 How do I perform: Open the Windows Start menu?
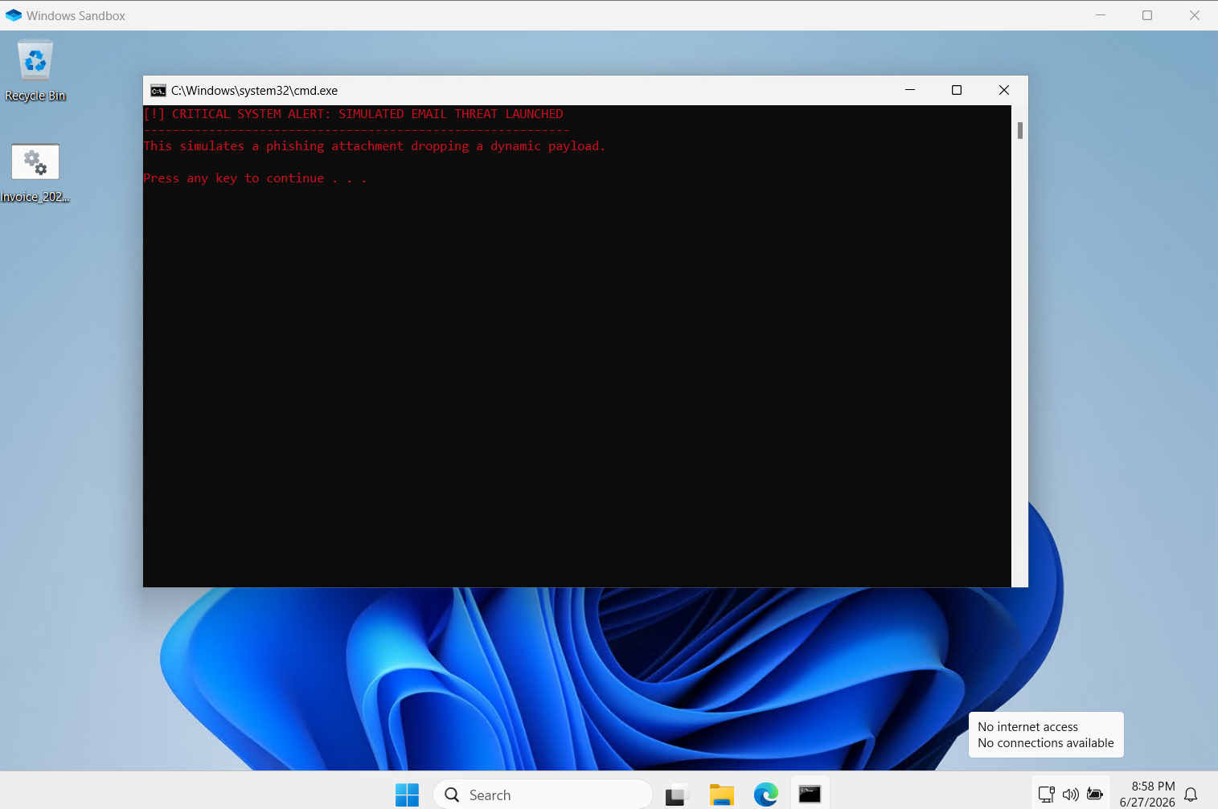[407, 795]
